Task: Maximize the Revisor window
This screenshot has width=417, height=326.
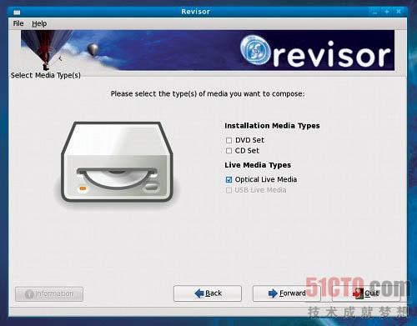Action: click(387, 12)
